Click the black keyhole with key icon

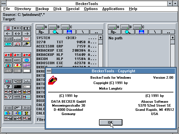click(27, 113)
